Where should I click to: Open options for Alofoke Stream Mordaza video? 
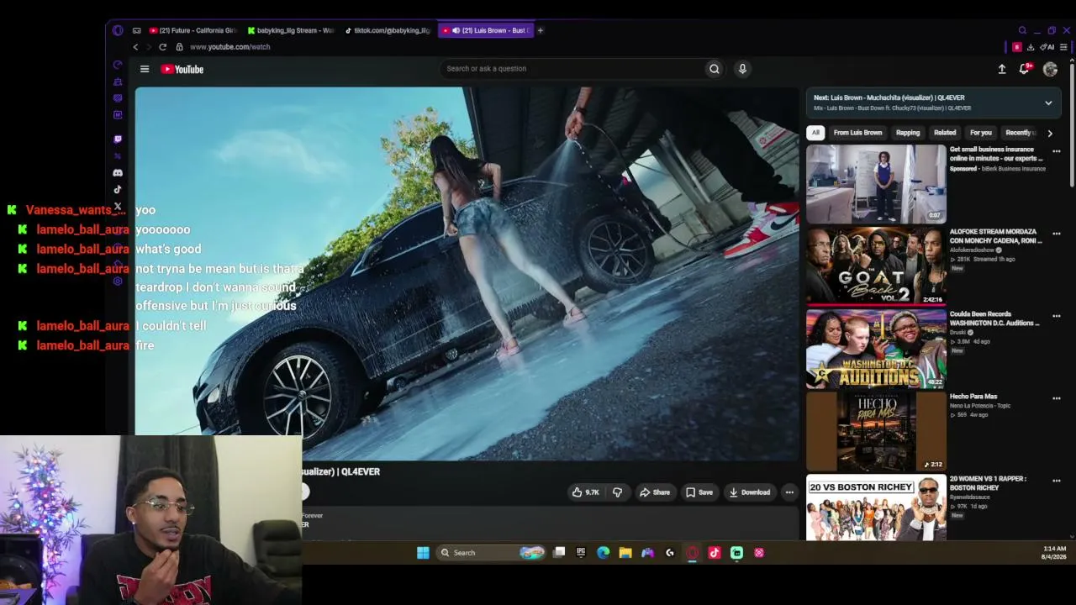click(1057, 234)
